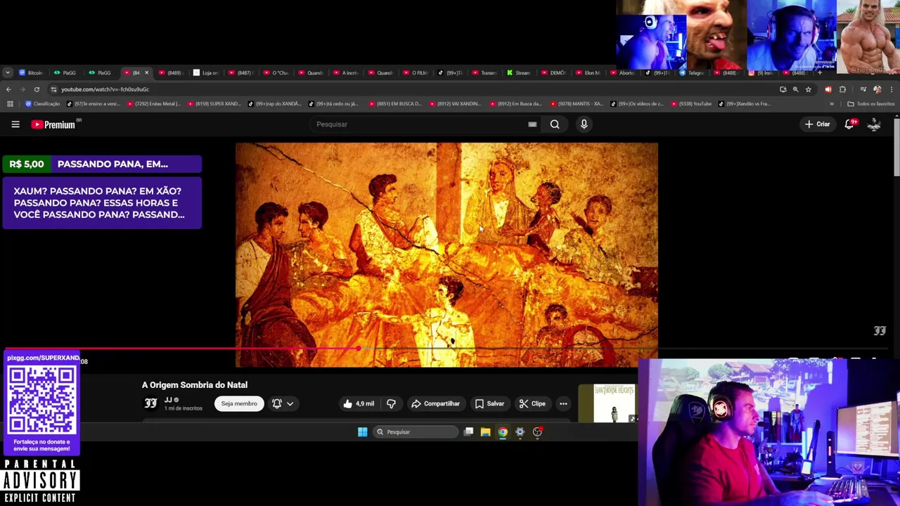900x506 pixels.
Task: Click the video title A Origem Sombria do Natal
Action: 195,385
